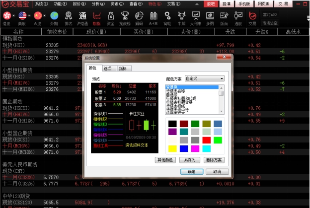310x208 pixels.
Task: Open the 系统 menu dropdown
Action: click(x=42, y=3)
